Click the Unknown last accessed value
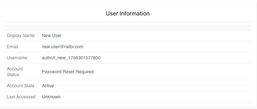Viewport: 257px width, 109px height. [x=51, y=97]
